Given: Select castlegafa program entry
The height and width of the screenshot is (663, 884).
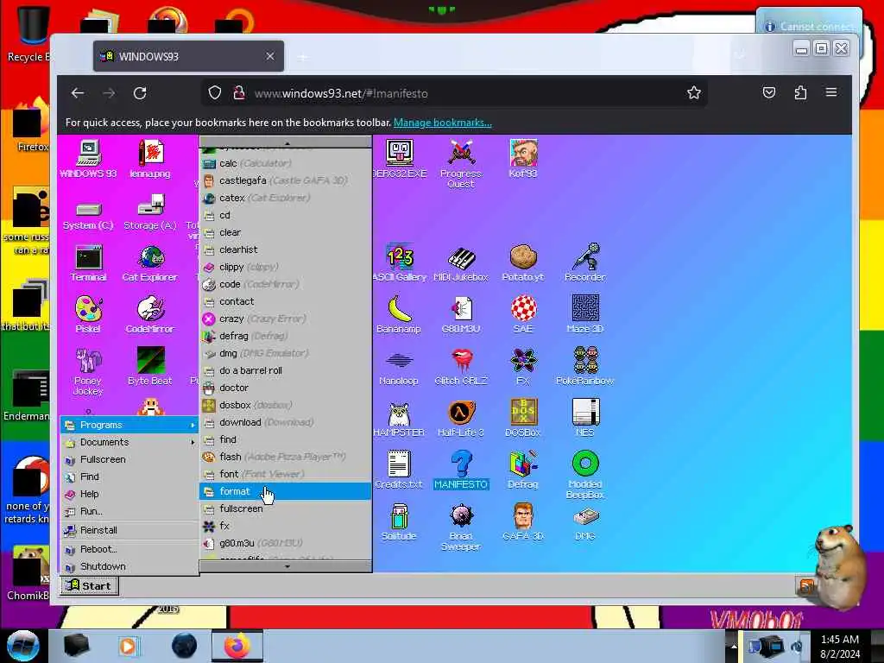Looking at the screenshot, I should tap(285, 180).
